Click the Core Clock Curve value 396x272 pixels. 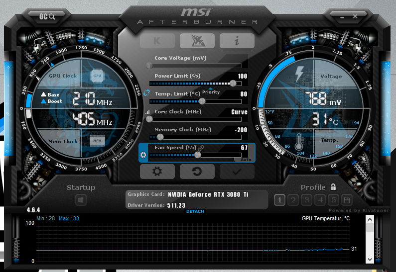[x=240, y=112]
